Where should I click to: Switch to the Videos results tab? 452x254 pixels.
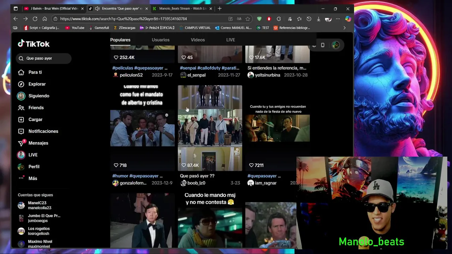pyautogui.click(x=198, y=40)
